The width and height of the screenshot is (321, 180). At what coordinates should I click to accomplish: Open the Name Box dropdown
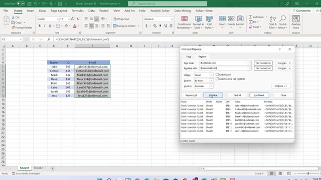[x=21, y=39]
